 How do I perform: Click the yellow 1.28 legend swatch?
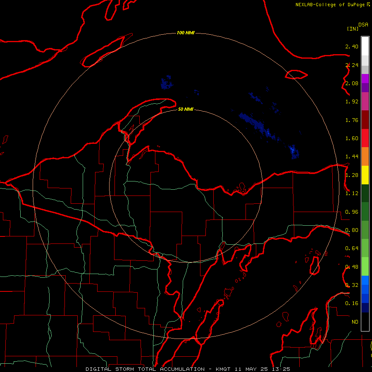(365, 175)
